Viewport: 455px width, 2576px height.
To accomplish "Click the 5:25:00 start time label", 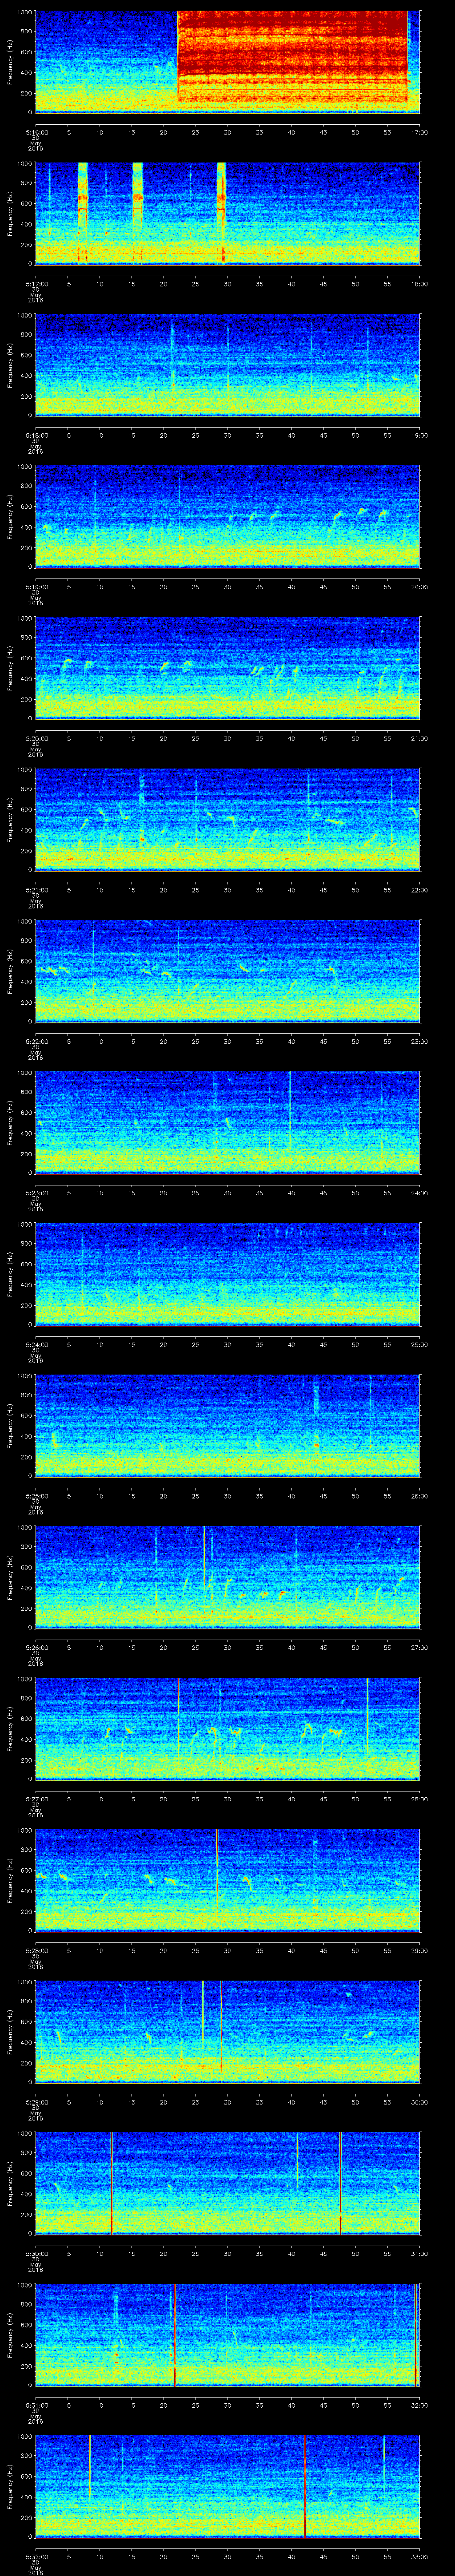I will 36,1495.
